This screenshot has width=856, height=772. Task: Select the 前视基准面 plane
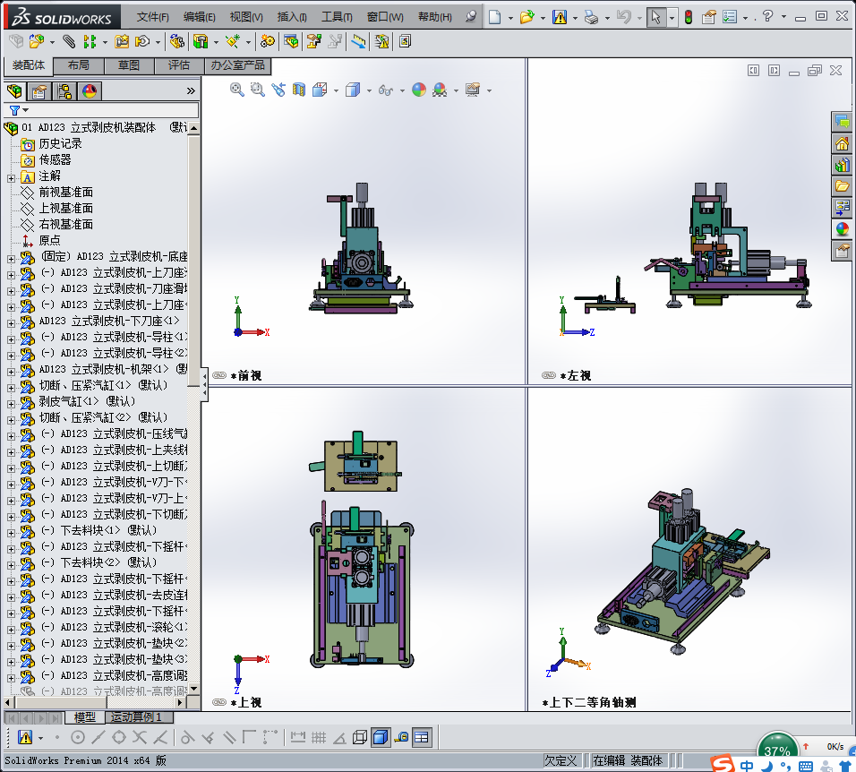click(65, 193)
